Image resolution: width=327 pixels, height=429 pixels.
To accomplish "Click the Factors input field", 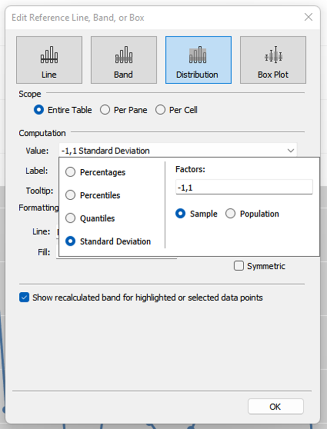I will click(x=244, y=187).
